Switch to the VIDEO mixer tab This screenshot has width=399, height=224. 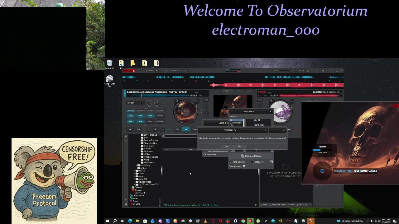pos(227,91)
